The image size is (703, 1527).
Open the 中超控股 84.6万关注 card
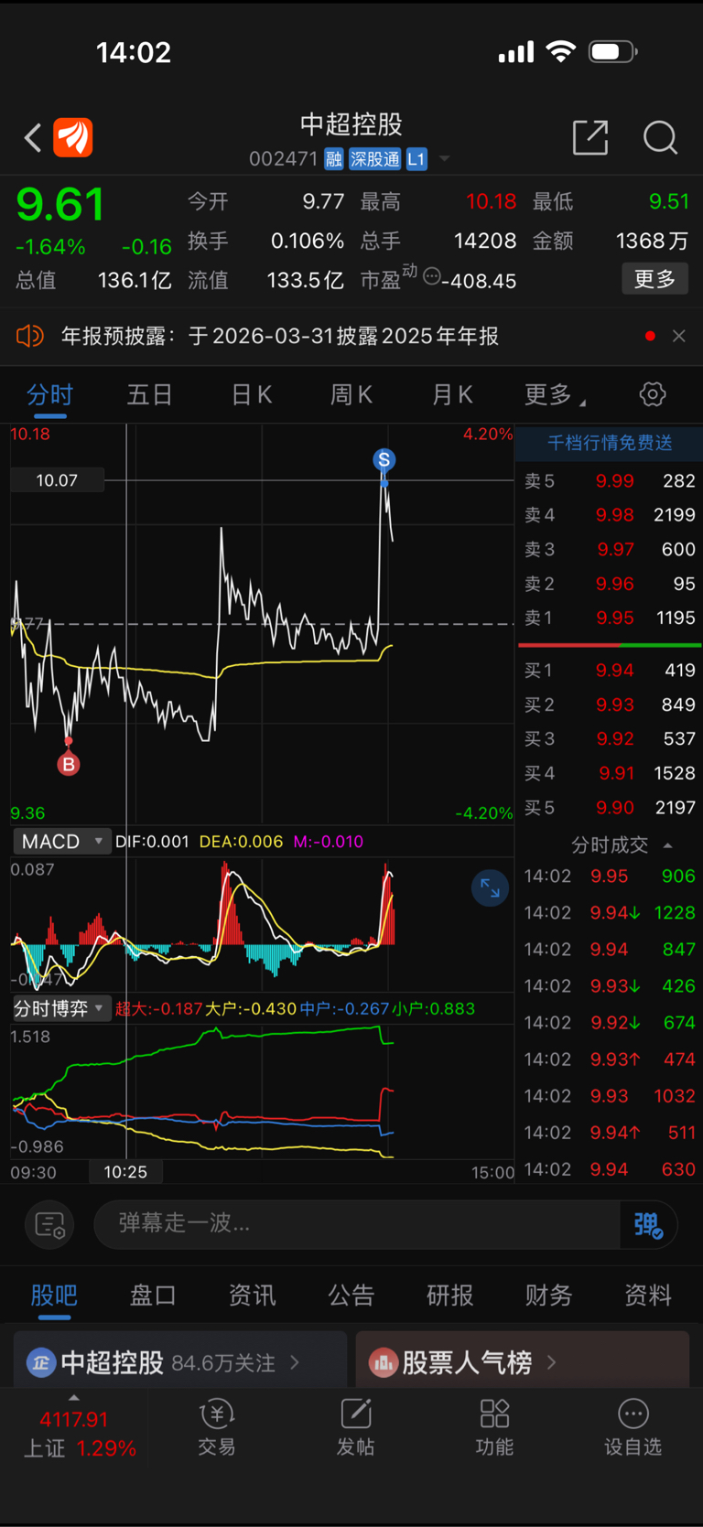tap(180, 1360)
